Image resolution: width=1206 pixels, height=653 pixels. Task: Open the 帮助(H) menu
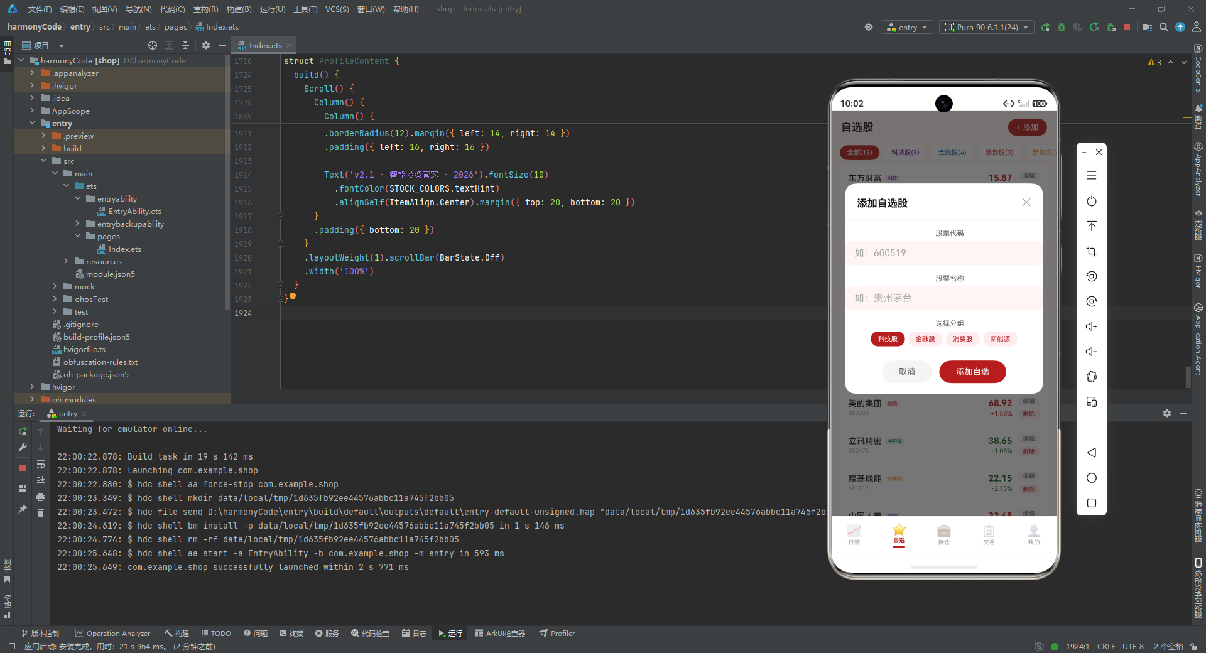(x=406, y=9)
